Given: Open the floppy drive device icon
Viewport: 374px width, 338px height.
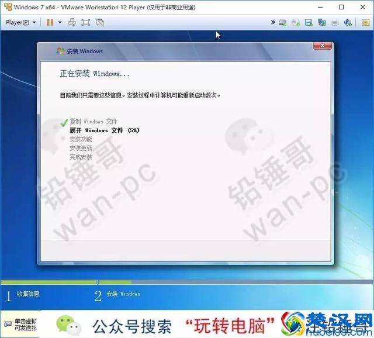Looking at the screenshot, I should coord(309,23).
